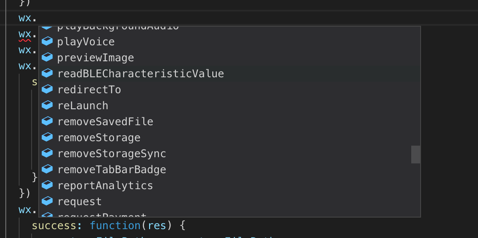Click the cube icon beside reLaunch
The width and height of the screenshot is (478, 238).
(x=47, y=105)
